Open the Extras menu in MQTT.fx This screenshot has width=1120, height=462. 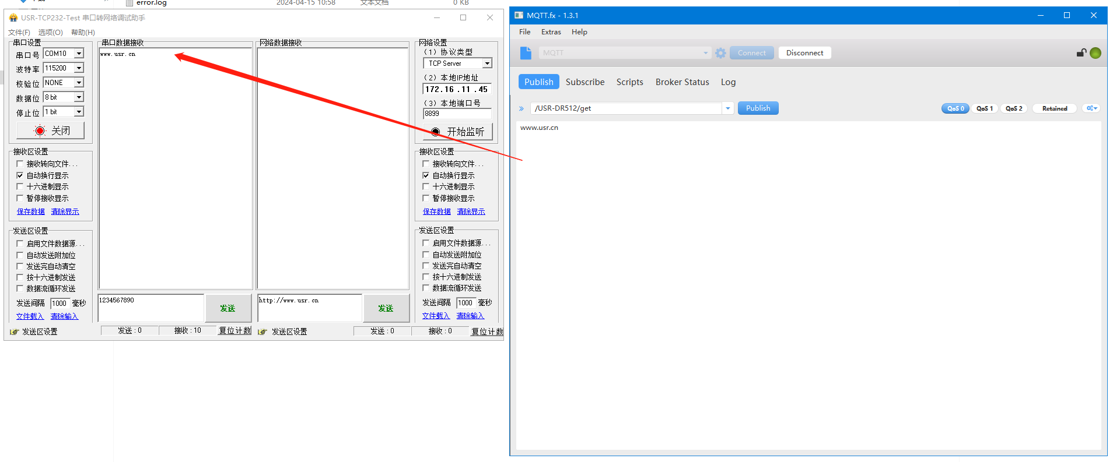coord(551,32)
